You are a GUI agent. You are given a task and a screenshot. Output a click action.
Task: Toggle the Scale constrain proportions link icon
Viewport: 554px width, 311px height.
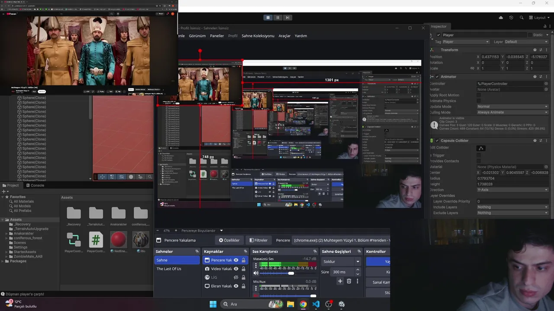click(x=472, y=68)
